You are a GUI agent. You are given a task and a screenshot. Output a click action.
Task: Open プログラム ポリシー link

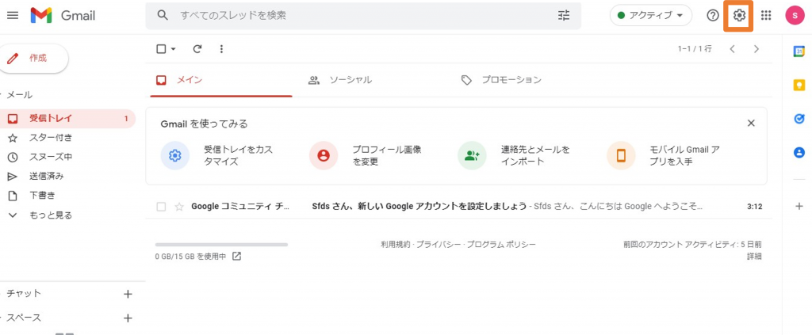pyautogui.click(x=501, y=245)
